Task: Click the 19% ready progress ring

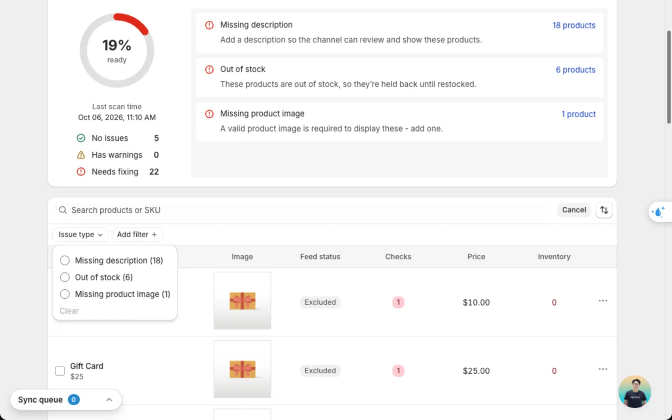Action: [x=117, y=50]
